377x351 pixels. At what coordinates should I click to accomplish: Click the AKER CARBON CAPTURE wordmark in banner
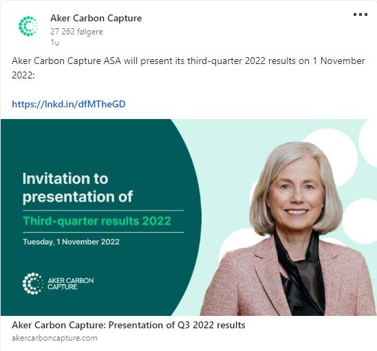coord(70,284)
